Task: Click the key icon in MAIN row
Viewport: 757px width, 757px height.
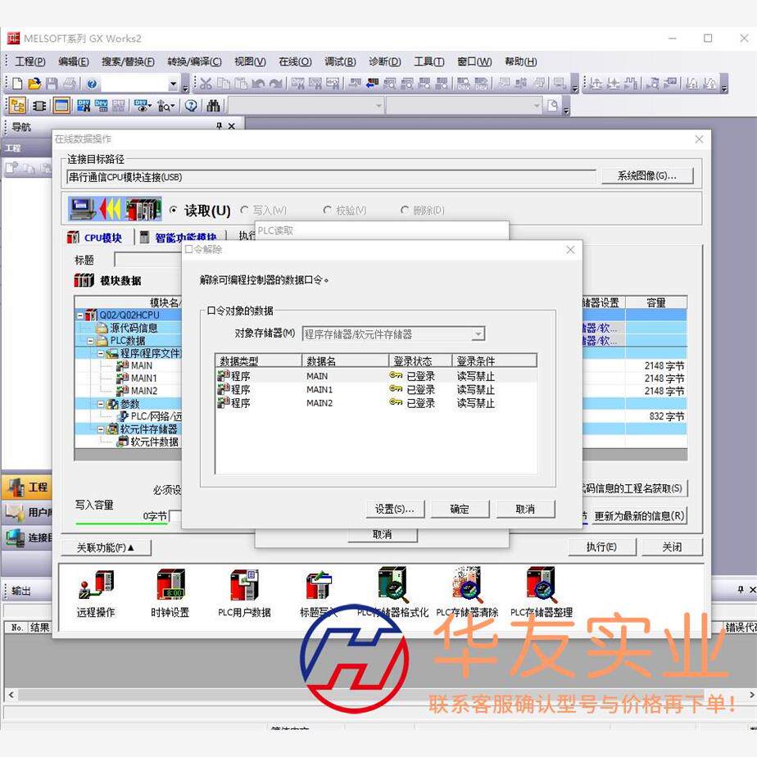Action: tap(396, 375)
